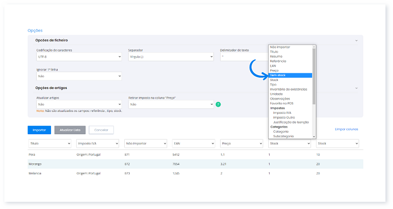
Task: Click the green help icon beside Retirar imposto
Action: [218, 104]
